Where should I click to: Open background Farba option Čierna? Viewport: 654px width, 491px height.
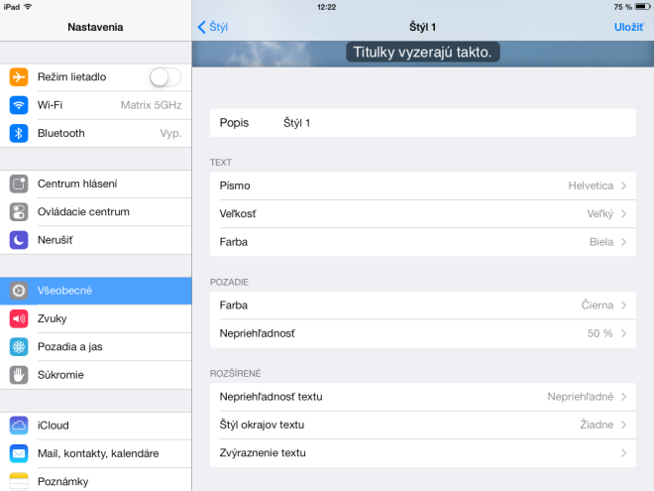(423, 306)
